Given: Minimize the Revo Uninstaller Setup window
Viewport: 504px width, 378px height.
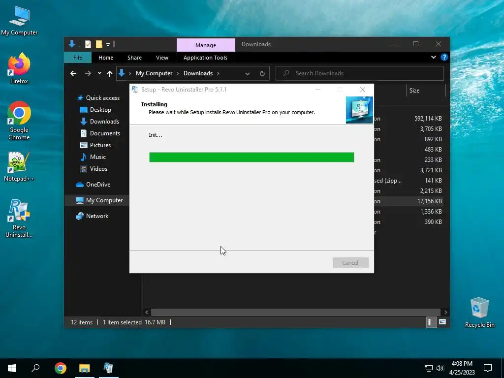Looking at the screenshot, I should click(x=318, y=90).
